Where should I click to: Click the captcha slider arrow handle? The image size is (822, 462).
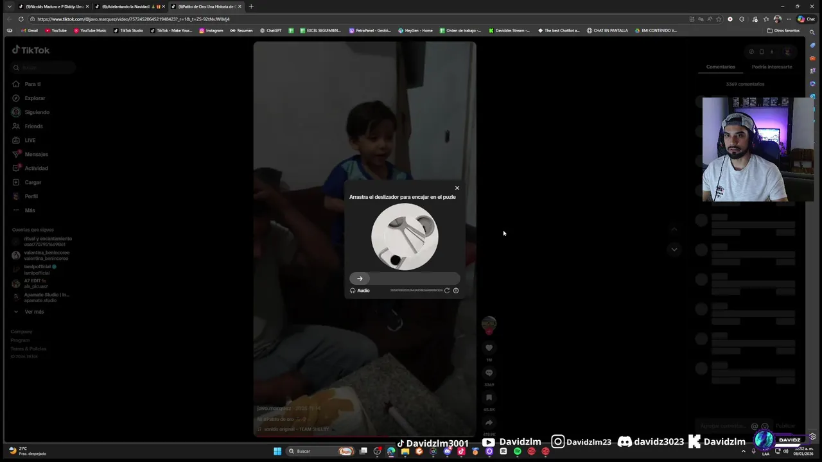pyautogui.click(x=360, y=278)
